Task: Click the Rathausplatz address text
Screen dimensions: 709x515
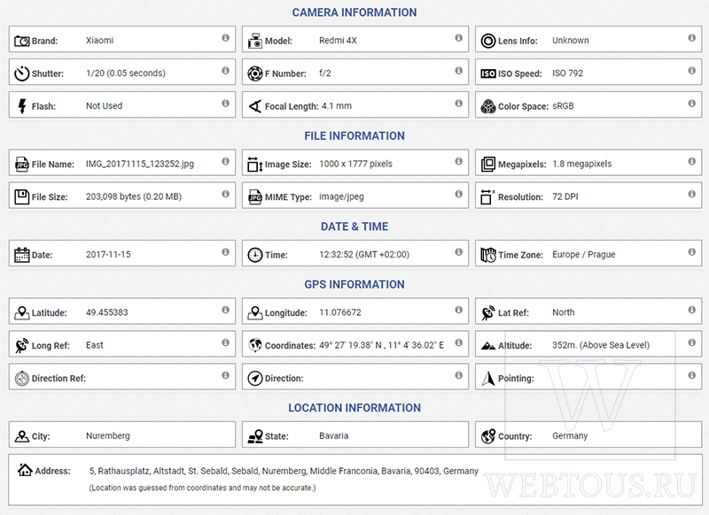Action: point(123,471)
